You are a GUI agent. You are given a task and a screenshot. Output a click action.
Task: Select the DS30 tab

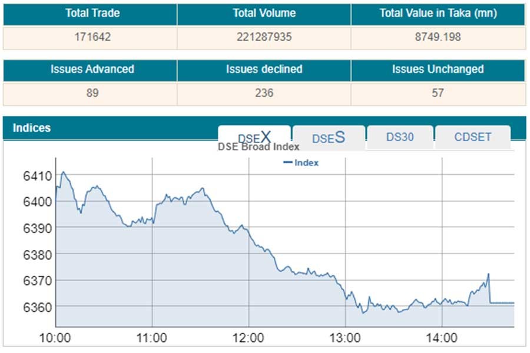click(x=400, y=138)
